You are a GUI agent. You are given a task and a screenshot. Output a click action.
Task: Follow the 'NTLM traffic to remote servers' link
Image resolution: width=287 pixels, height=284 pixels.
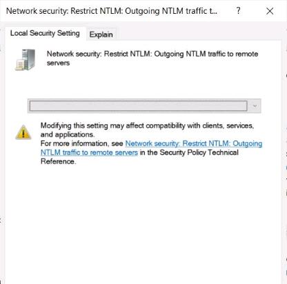[89, 152]
